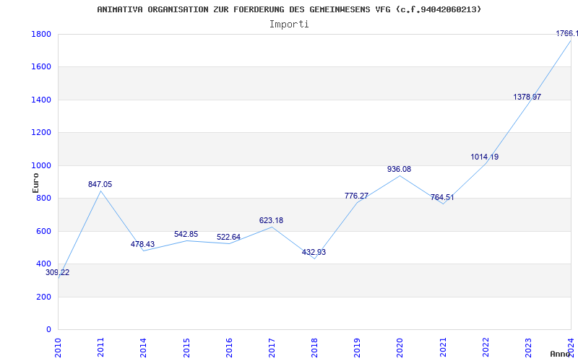Viewport: 578px width, 361px height.
Task: Click the 623.18 data label
Action: tap(271, 221)
